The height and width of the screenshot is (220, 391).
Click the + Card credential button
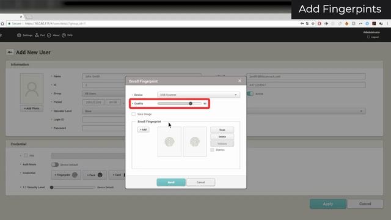[x=117, y=175]
